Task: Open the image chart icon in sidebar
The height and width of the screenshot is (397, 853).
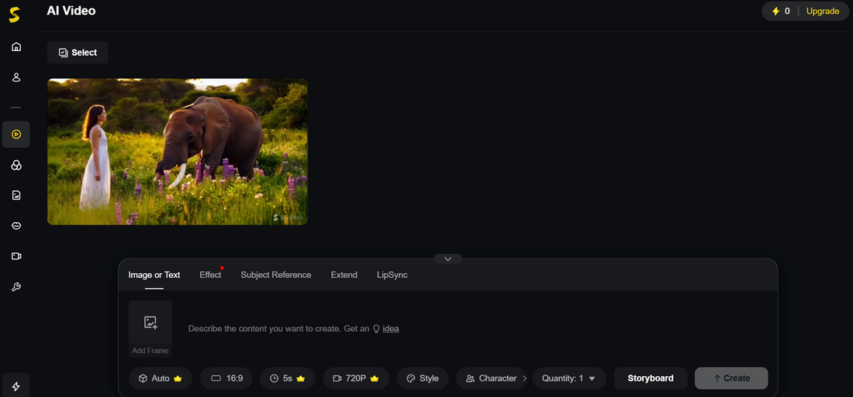Action: (x=16, y=195)
